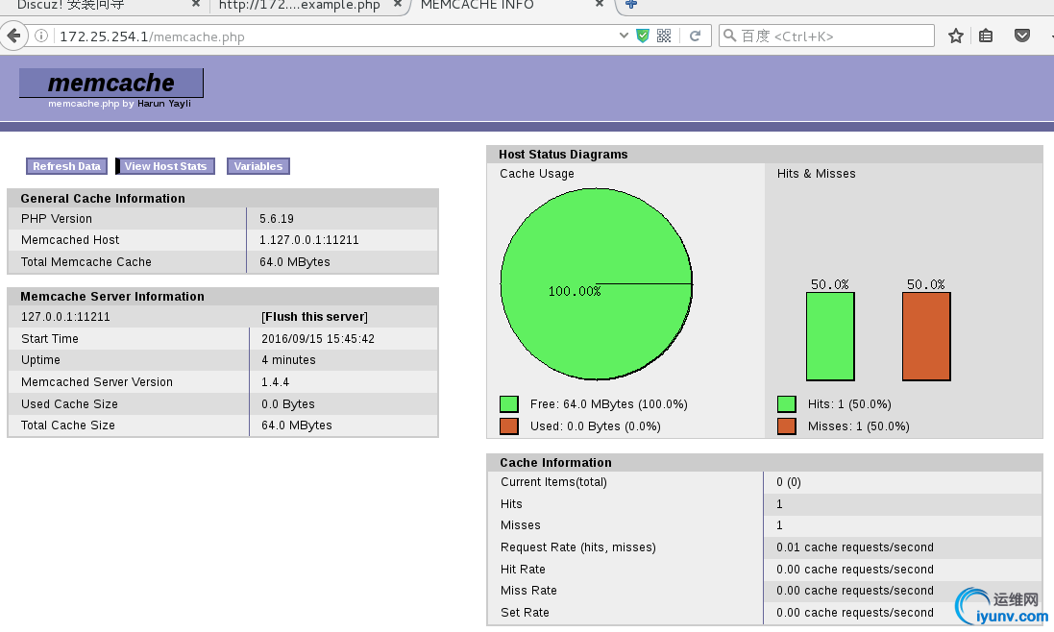Click the Misses: 1 (50.0%) legend text

(x=858, y=425)
